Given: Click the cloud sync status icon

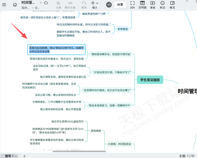Looking at the screenshot, I should point(46,3).
